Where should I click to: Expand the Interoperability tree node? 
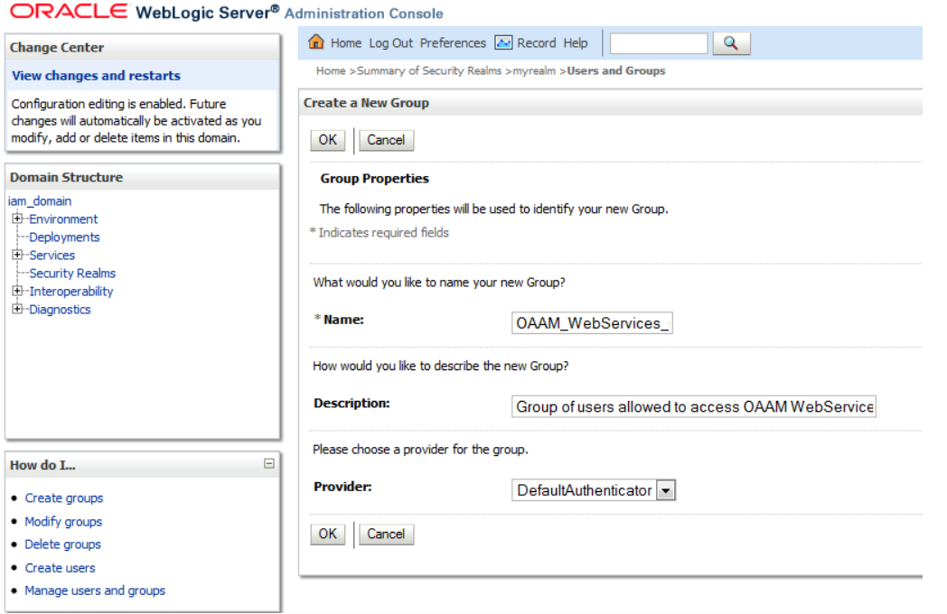17,291
